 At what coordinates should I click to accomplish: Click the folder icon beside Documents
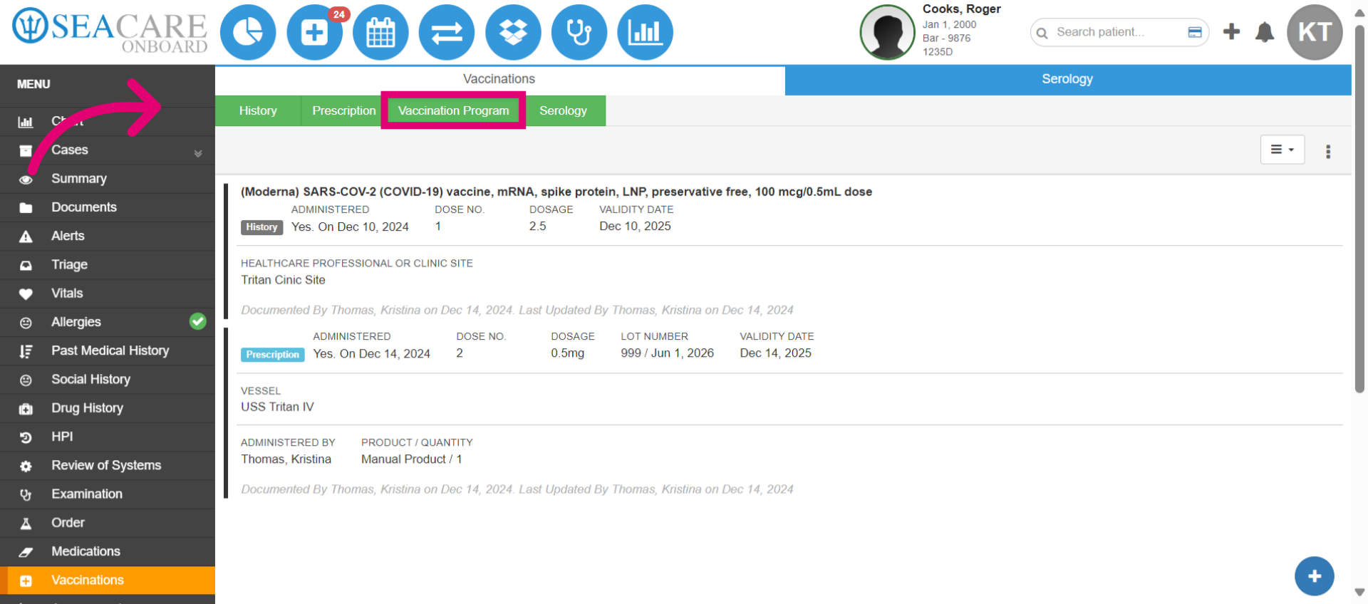point(26,208)
